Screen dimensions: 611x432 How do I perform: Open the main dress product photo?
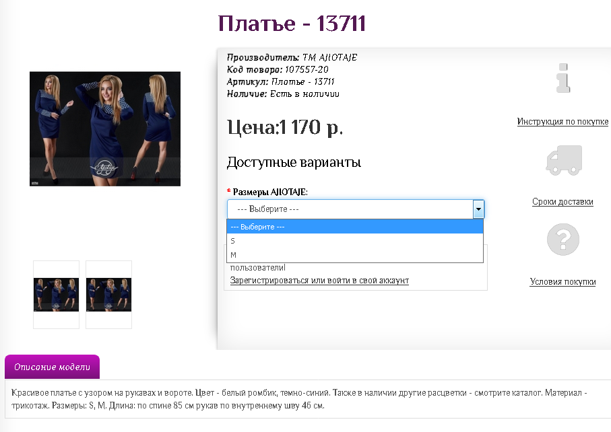[x=105, y=129]
